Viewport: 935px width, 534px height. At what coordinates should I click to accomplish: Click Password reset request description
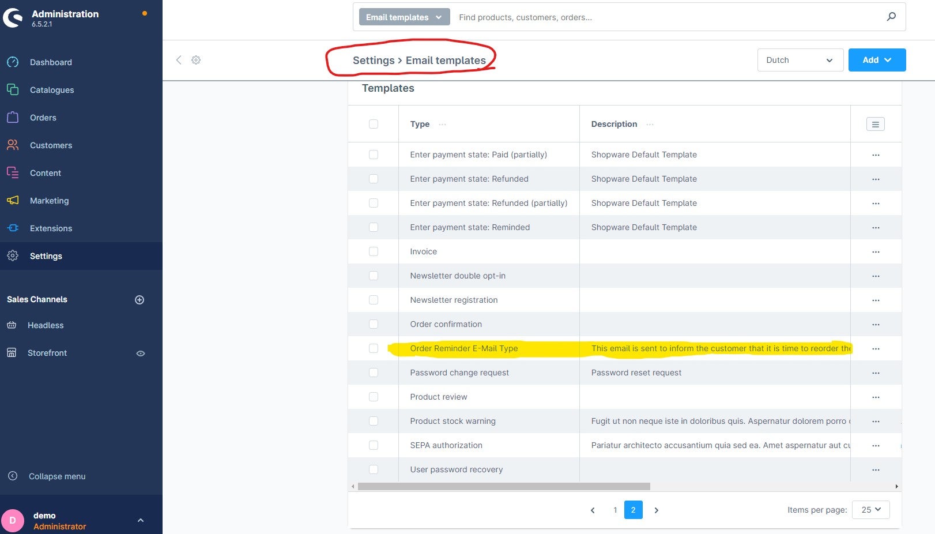pos(636,373)
